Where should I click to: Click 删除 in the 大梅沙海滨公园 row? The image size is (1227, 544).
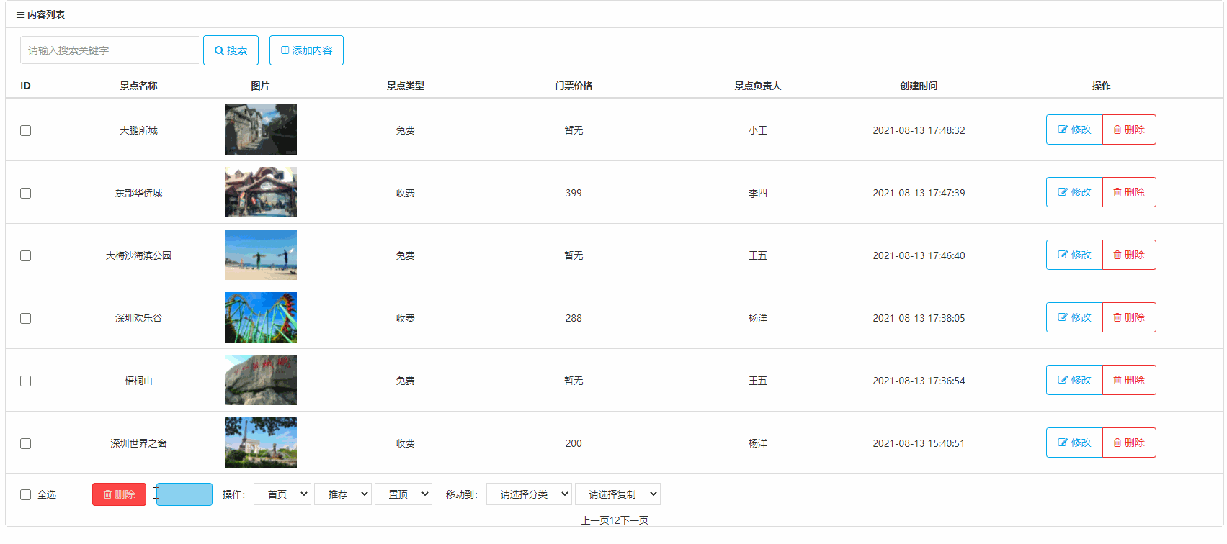tap(1129, 255)
